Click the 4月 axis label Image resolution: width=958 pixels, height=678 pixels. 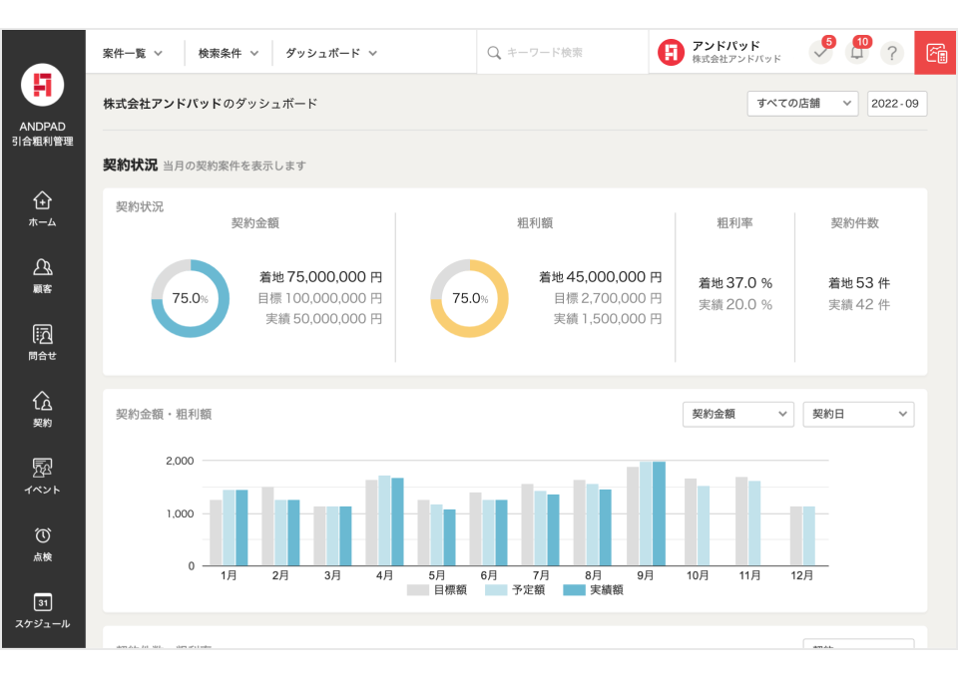384,575
